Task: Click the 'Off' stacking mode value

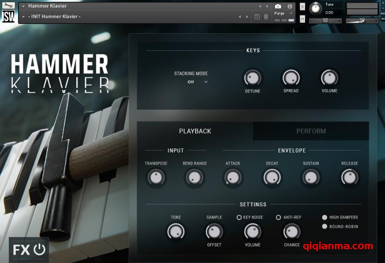Action: (x=191, y=82)
